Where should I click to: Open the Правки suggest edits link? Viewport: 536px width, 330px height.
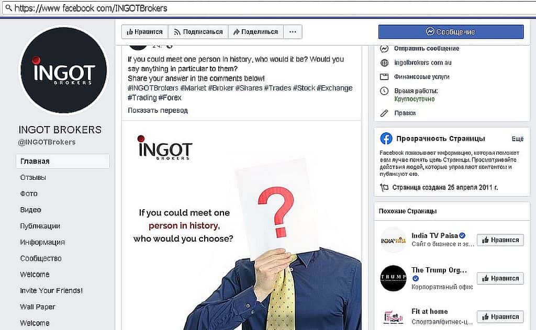tap(405, 113)
